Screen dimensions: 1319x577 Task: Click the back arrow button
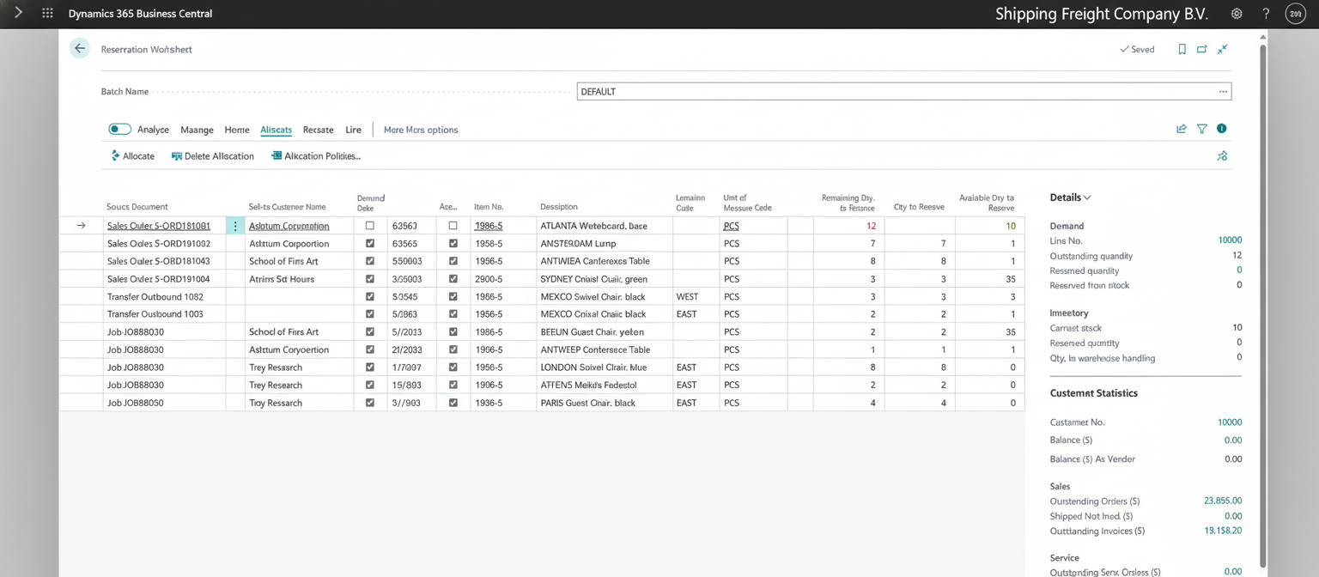click(80, 49)
